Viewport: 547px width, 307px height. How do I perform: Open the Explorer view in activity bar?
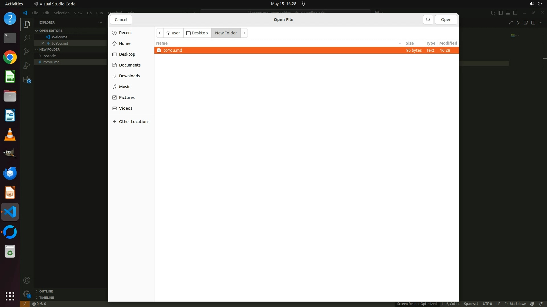tap(26, 24)
